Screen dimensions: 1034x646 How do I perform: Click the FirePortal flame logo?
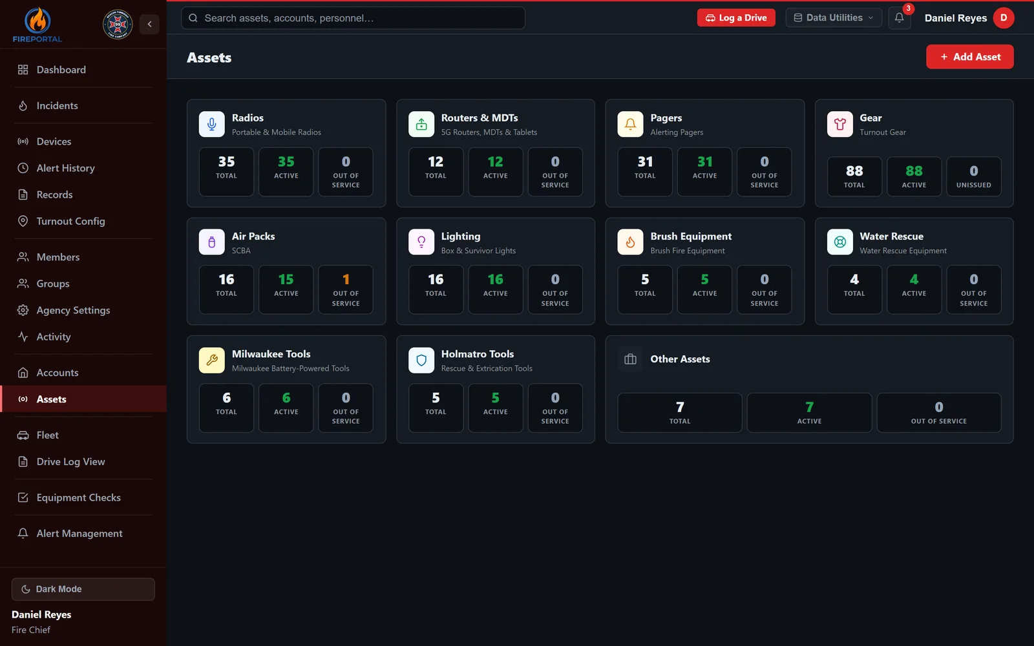[37, 25]
